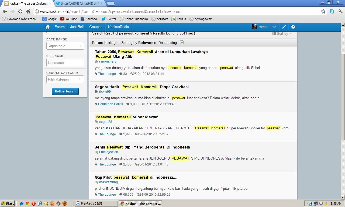Click network computers icon in system tray
345x207 pixels.
click(x=316, y=203)
